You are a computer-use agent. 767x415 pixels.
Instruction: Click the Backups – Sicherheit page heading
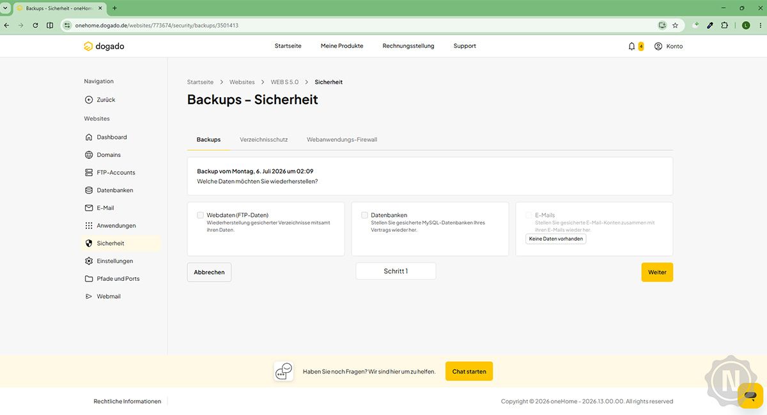pyautogui.click(x=252, y=100)
